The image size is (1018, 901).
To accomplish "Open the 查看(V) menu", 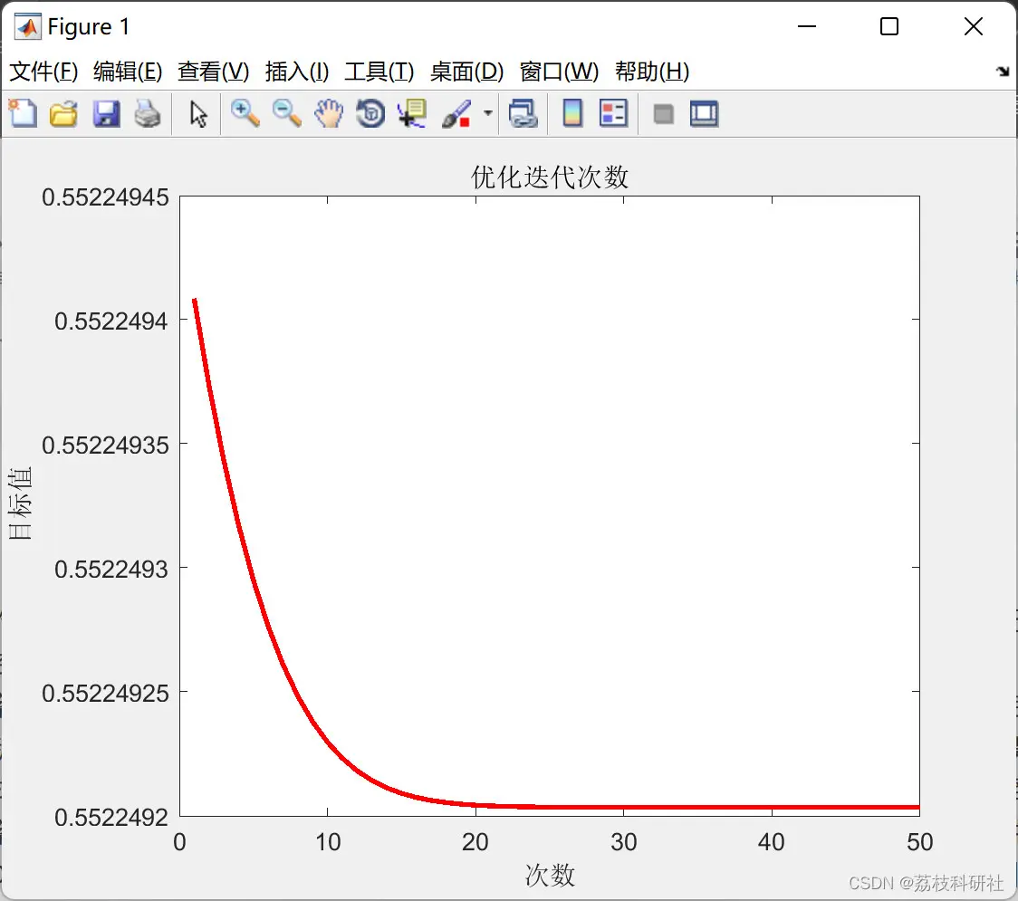I will [214, 72].
